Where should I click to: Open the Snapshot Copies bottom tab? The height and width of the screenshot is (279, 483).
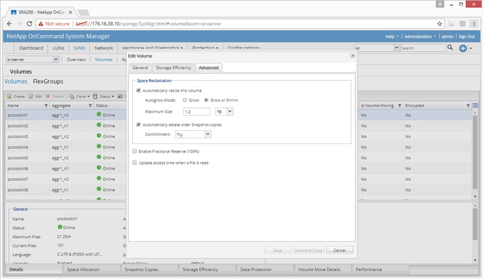(x=141, y=269)
